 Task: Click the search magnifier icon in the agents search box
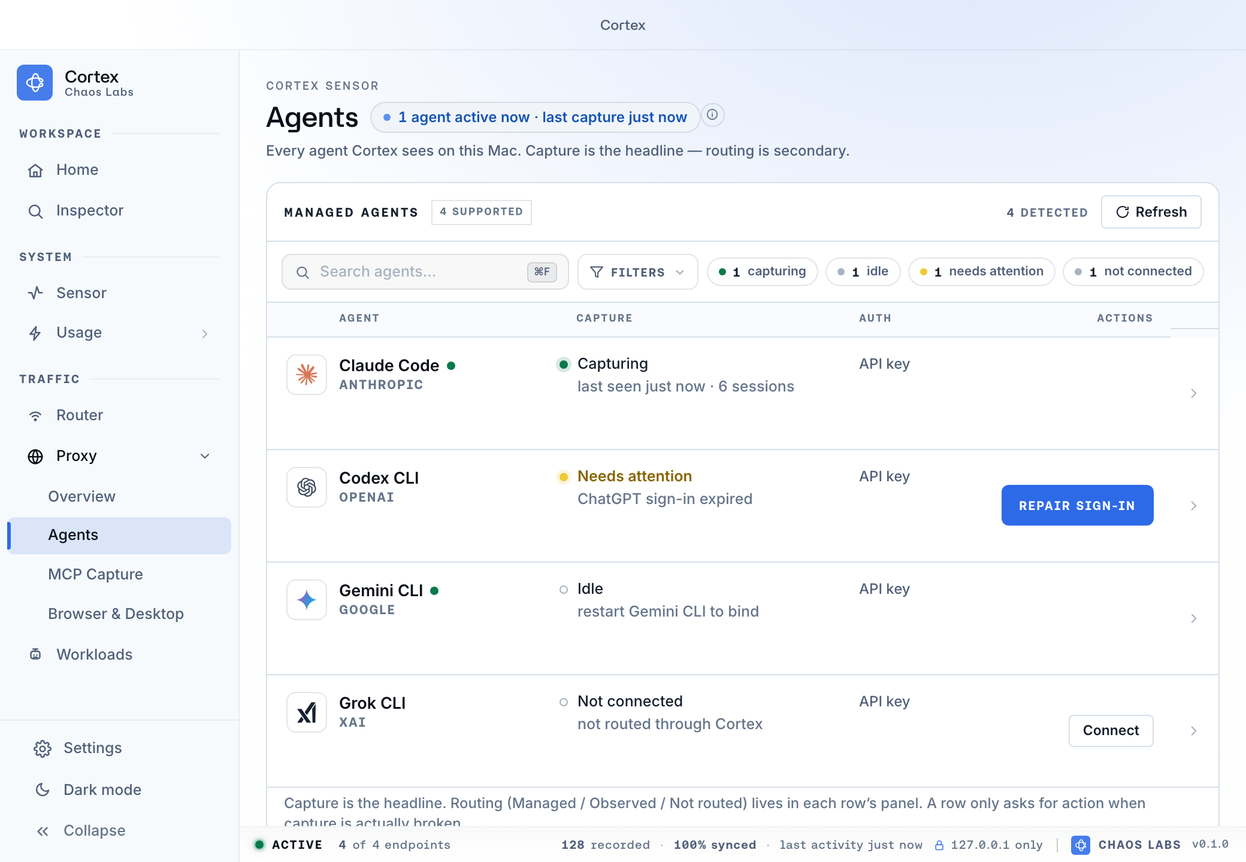coord(303,272)
